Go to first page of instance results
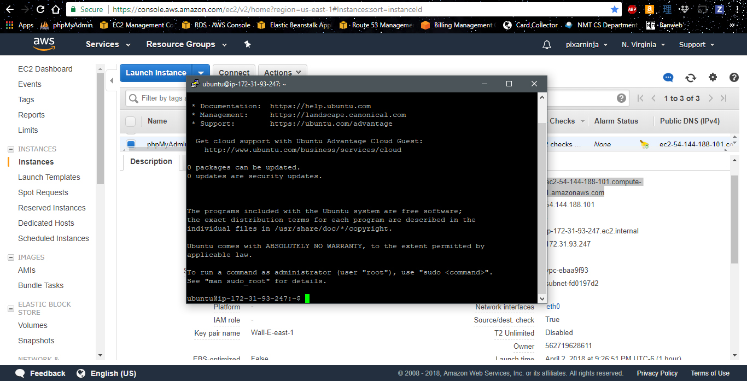Viewport: 747px width, 381px height. point(640,98)
